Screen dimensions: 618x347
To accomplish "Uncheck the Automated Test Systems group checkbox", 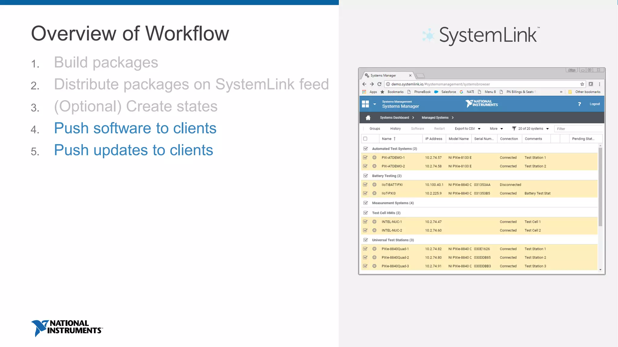I will pyautogui.click(x=365, y=149).
